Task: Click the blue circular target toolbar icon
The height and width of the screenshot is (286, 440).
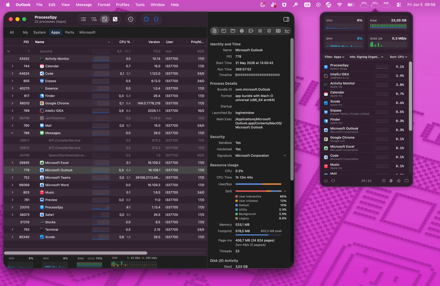Action: (x=146, y=19)
